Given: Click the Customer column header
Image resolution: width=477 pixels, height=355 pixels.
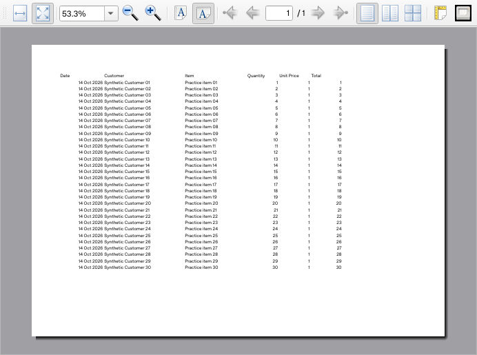Looking at the screenshot, I should pyautogui.click(x=114, y=76).
